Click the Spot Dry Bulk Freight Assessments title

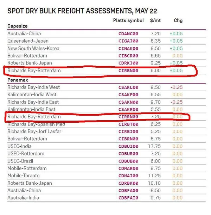pyautogui.click(x=82, y=11)
